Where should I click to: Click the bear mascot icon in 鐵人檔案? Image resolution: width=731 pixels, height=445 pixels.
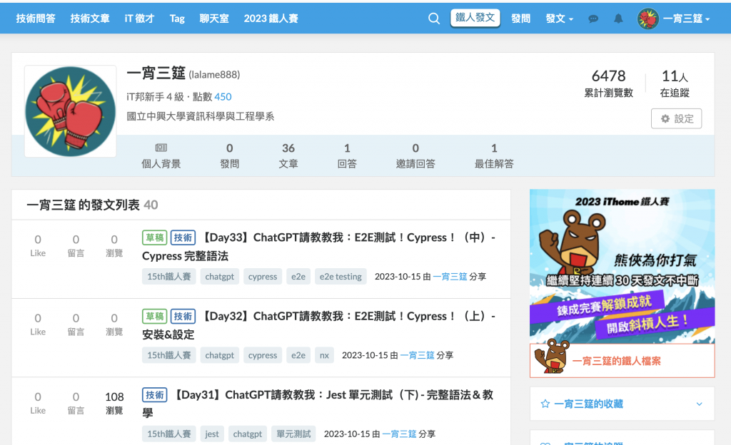pos(553,356)
